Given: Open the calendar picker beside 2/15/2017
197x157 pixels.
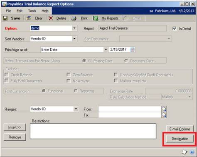Looking at the screenshot, I should tap(133, 50).
